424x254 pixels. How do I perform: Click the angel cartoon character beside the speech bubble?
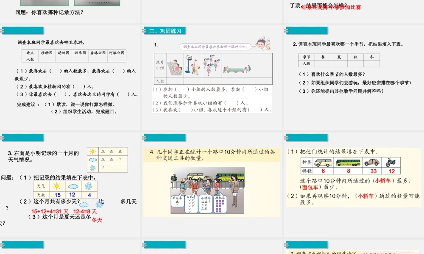[255, 44]
